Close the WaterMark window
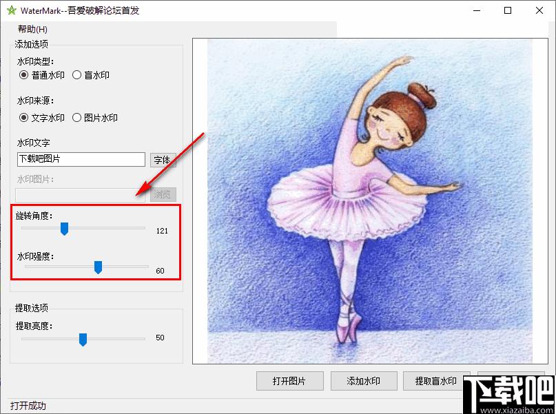556x414 pixels. pyautogui.click(x=539, y=11)
